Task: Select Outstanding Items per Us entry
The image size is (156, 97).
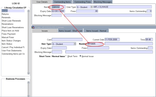Action: point(13,54)
